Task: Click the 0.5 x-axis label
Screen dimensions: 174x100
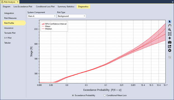Action: click(x=86, y=85)
